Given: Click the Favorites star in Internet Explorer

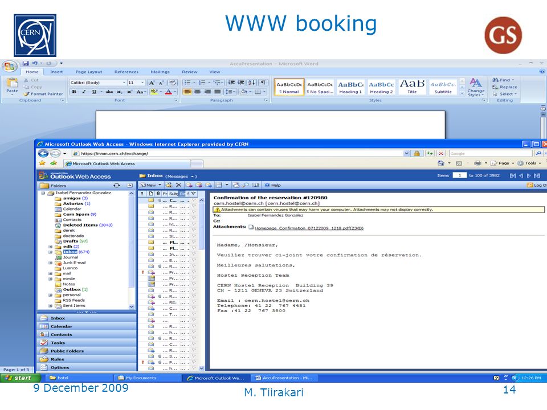Looking at the screenshot, I should point(42,163).
